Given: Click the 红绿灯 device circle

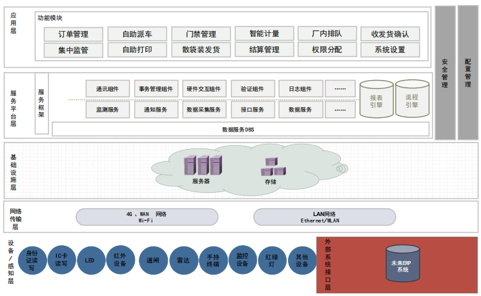Looking at the screenshot, I should [x=272, y=261].
